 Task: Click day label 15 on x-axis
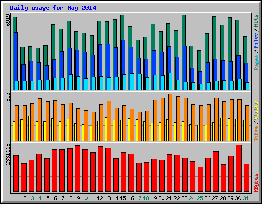tap(123, 198)
